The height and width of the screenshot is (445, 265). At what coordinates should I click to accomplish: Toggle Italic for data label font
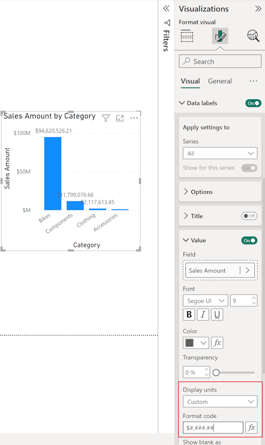click(203, 314)
